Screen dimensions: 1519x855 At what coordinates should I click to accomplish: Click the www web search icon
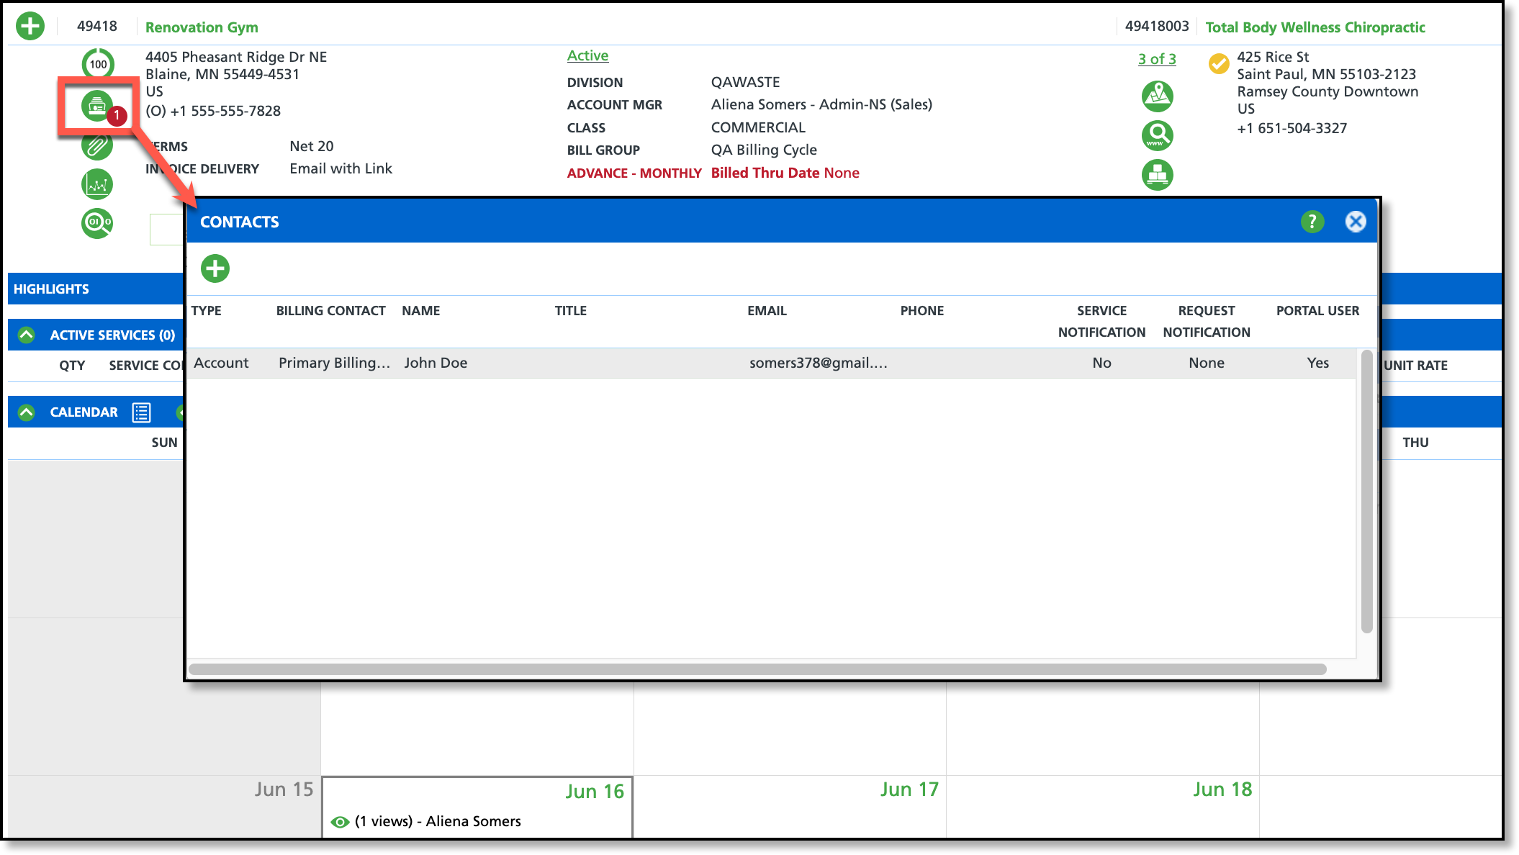[x=1157, y=135]
